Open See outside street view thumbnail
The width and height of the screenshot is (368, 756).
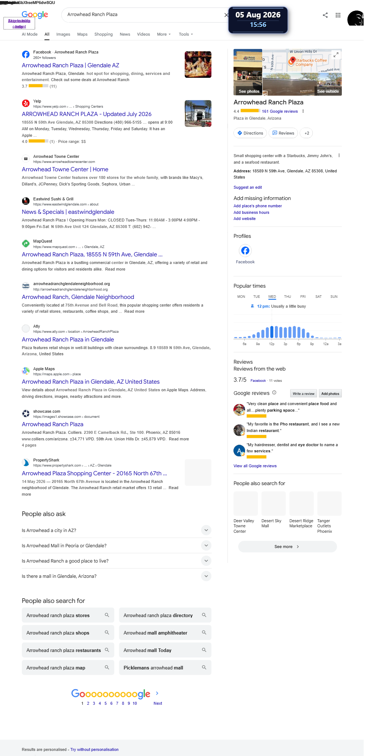coord(302,84)
